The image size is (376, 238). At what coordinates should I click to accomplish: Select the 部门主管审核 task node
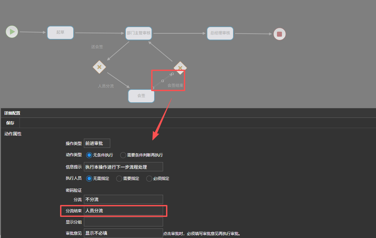pyautogui.click(x=139, y=33)
